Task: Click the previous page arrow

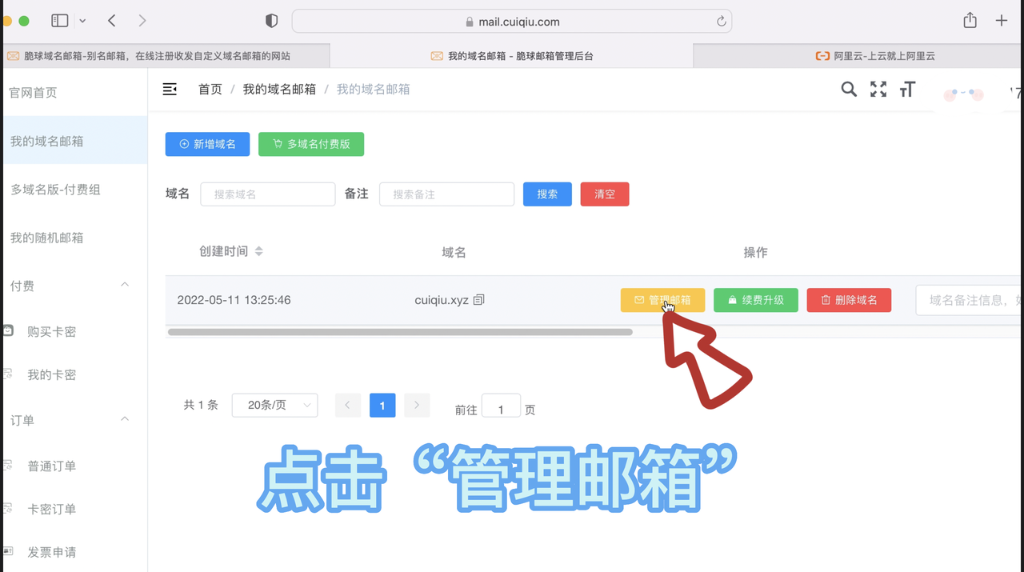Action: click(x=348, y=406)
